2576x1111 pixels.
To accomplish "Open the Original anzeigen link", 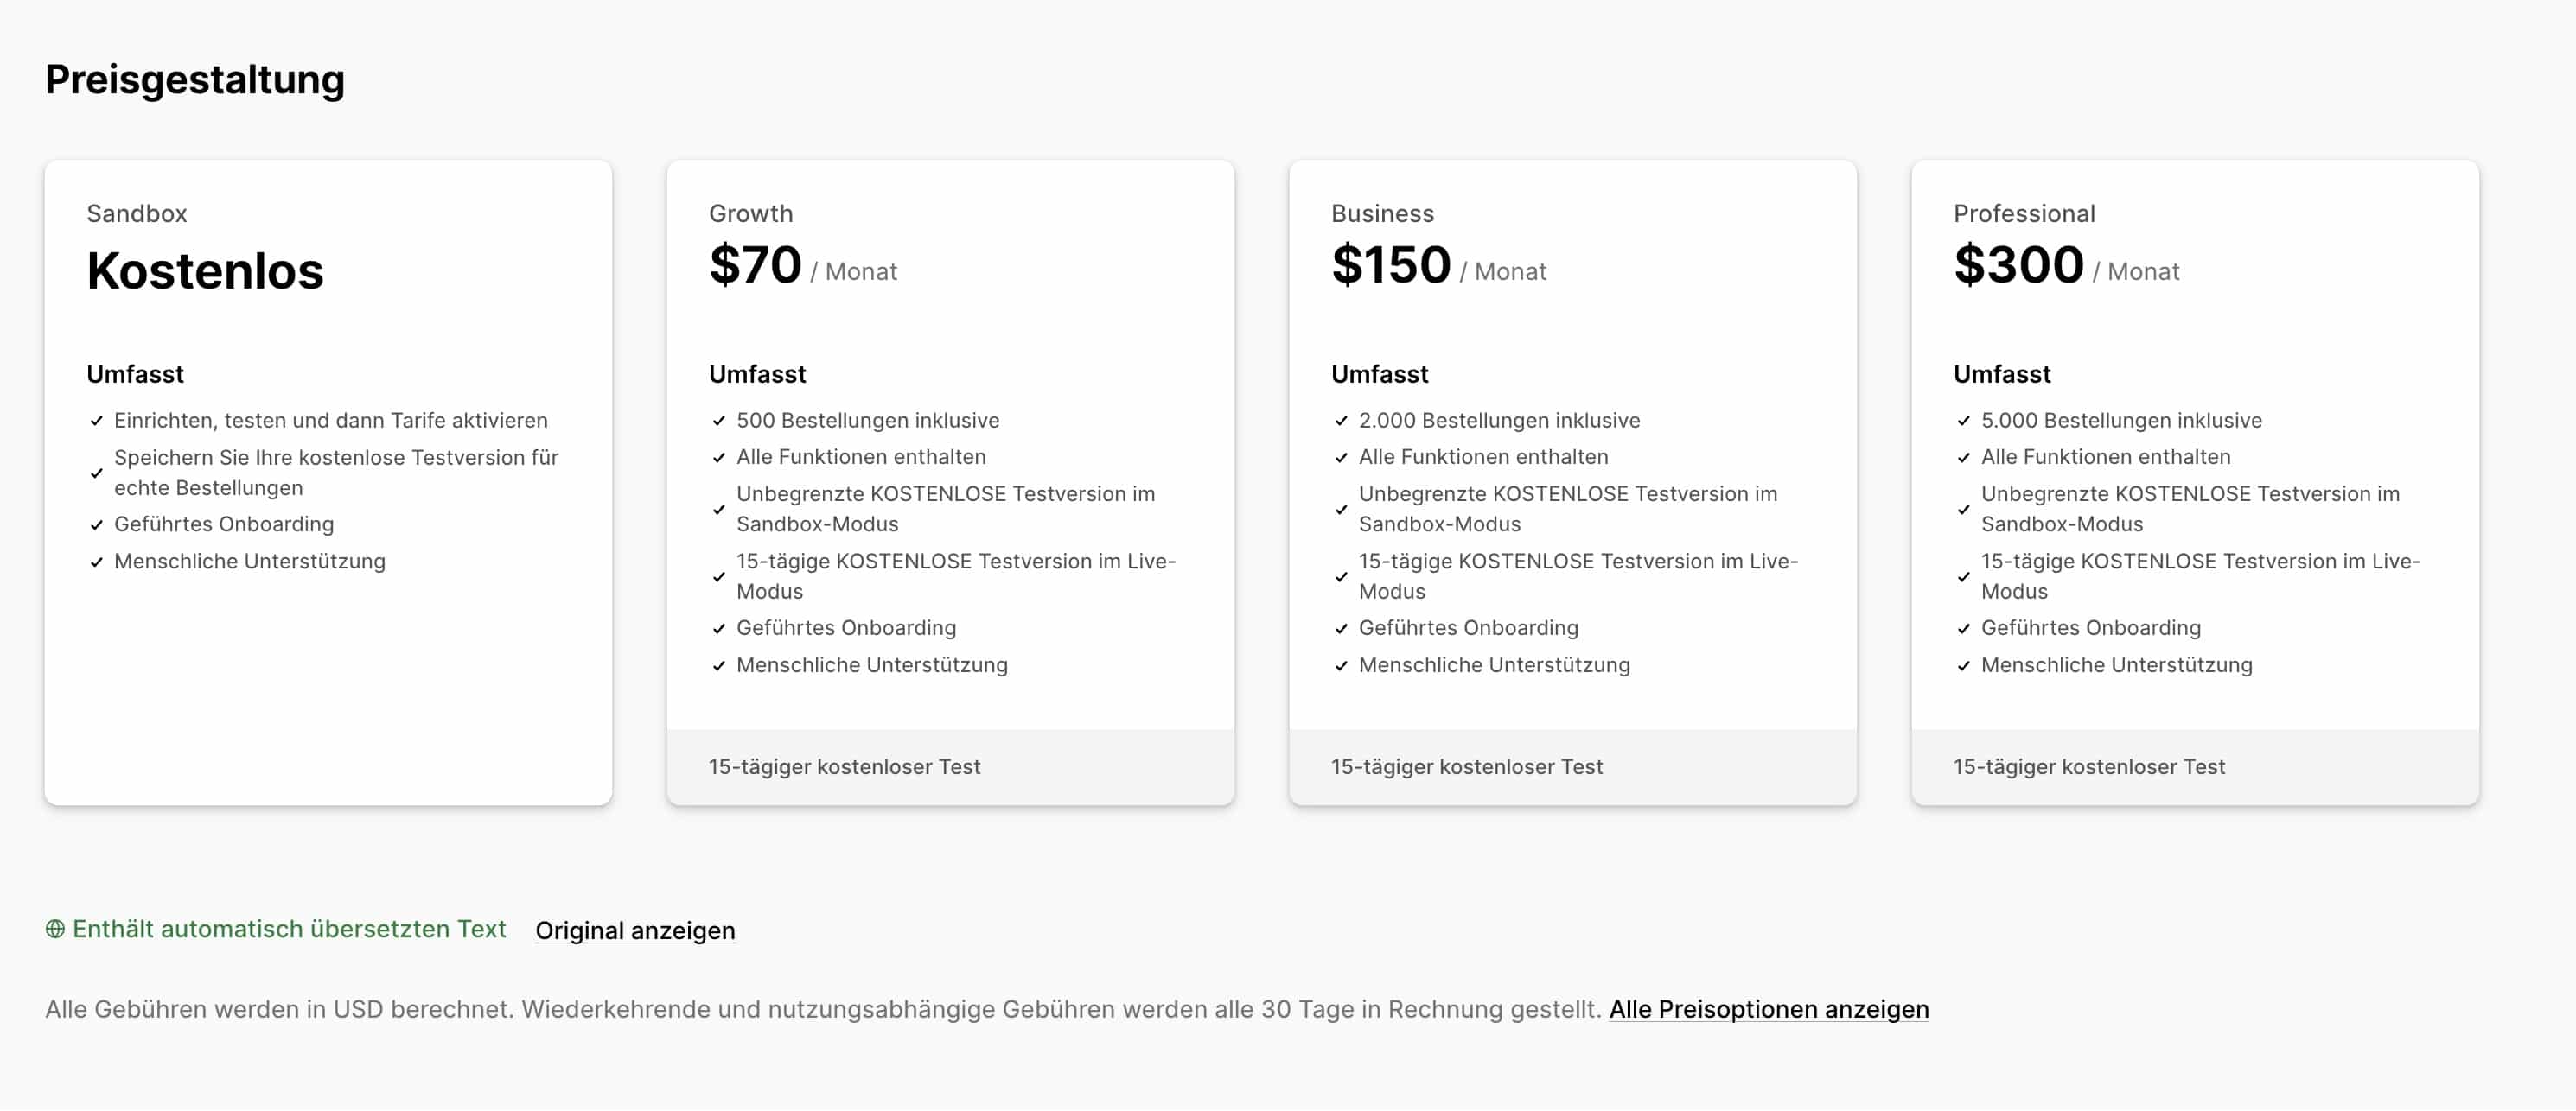I will [635, 930].
